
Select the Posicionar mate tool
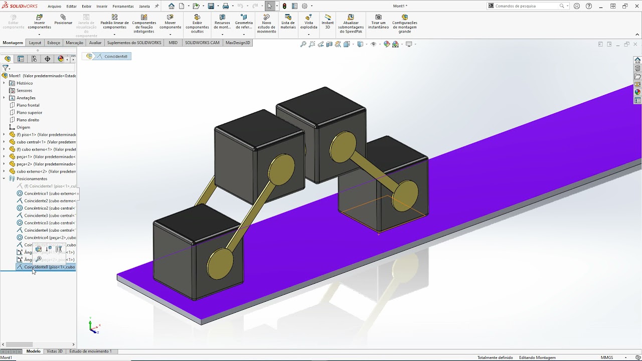pos(63,20)
